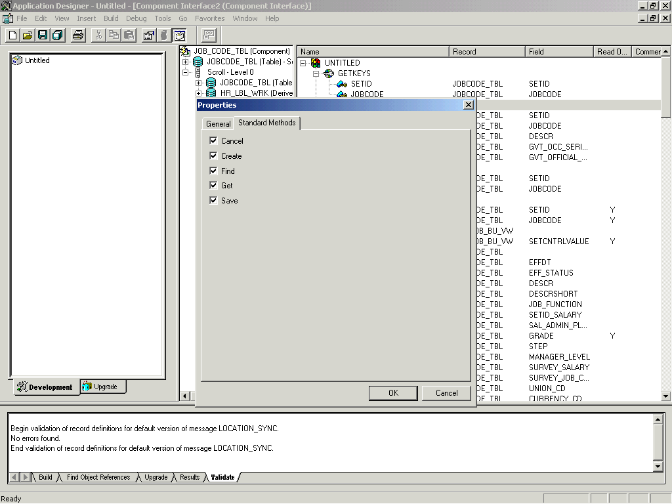Click the Application Designer icon in title bar
Viewport: 672px width, 504px height.
click(x=6, y=5)
